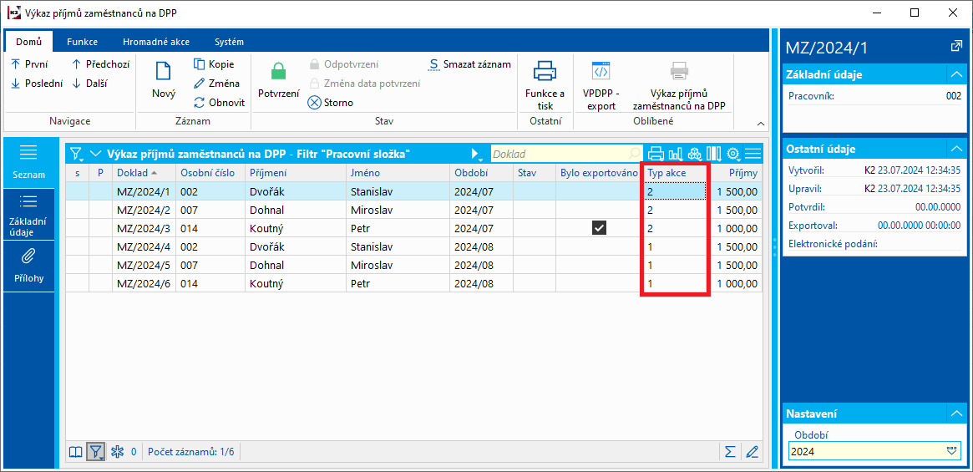The width and height of the screenshot is (973, 472).
Task: Go to previous record Předchozí
Action: (x=100, y=63)
